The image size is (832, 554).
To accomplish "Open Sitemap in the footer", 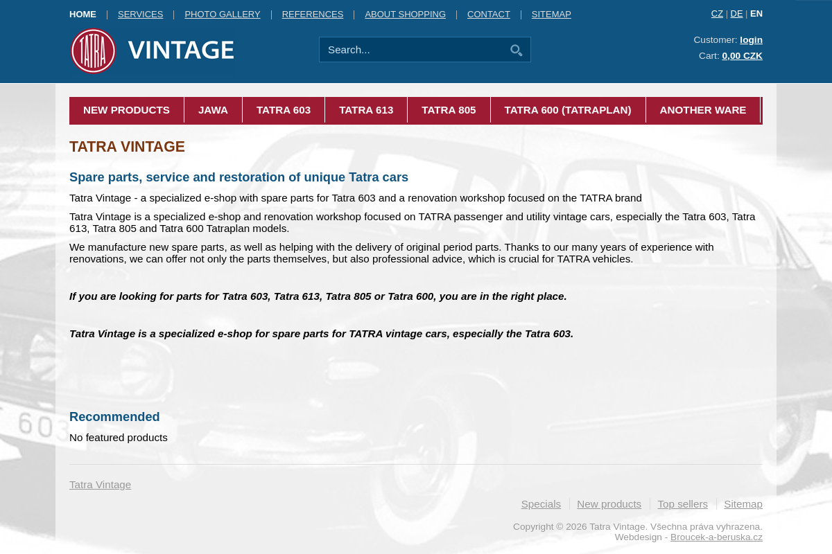I will tap(743, 504).
